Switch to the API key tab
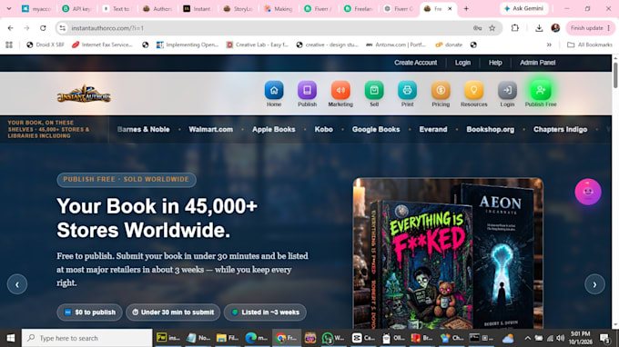The width and height of the screenshot is (619, 347). (x=77, y=9)
